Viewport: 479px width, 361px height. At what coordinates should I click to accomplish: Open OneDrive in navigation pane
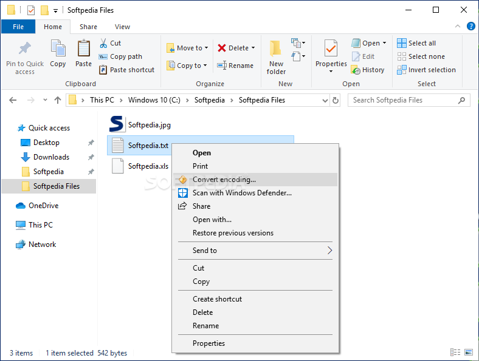click(x=37, y=206)
